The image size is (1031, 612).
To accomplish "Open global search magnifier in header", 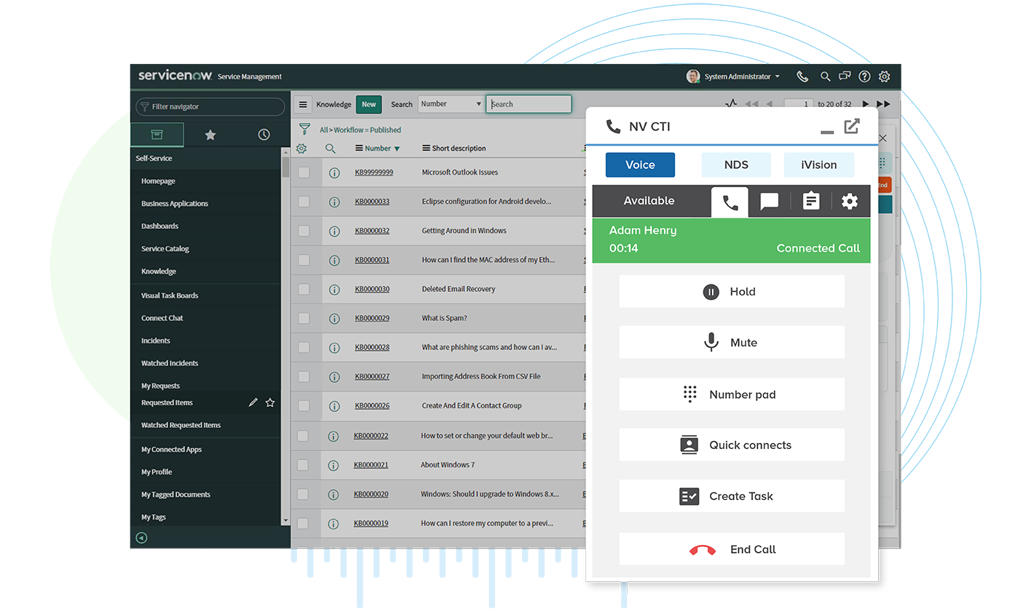I will (x=825, y=76).
